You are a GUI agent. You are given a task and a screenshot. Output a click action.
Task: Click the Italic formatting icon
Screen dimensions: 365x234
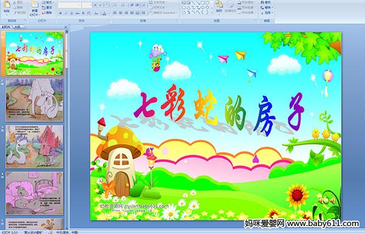[66, 13]
